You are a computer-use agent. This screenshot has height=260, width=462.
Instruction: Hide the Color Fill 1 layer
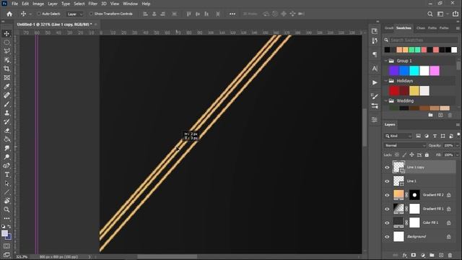387,223
